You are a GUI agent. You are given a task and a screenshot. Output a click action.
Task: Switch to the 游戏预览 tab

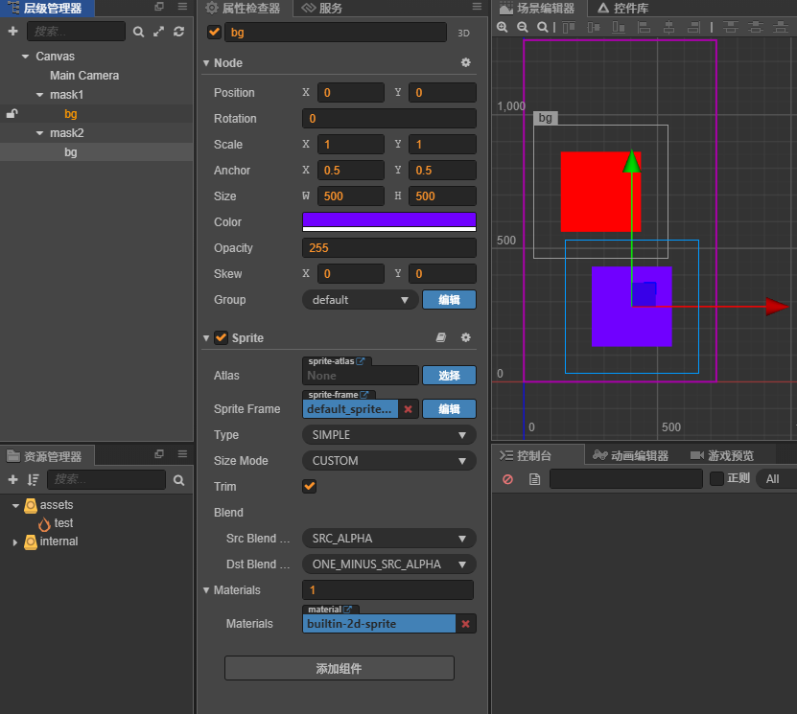coord(722,455)
